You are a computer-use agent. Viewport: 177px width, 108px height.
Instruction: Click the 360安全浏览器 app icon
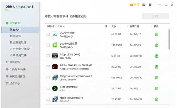click(55, 45)
